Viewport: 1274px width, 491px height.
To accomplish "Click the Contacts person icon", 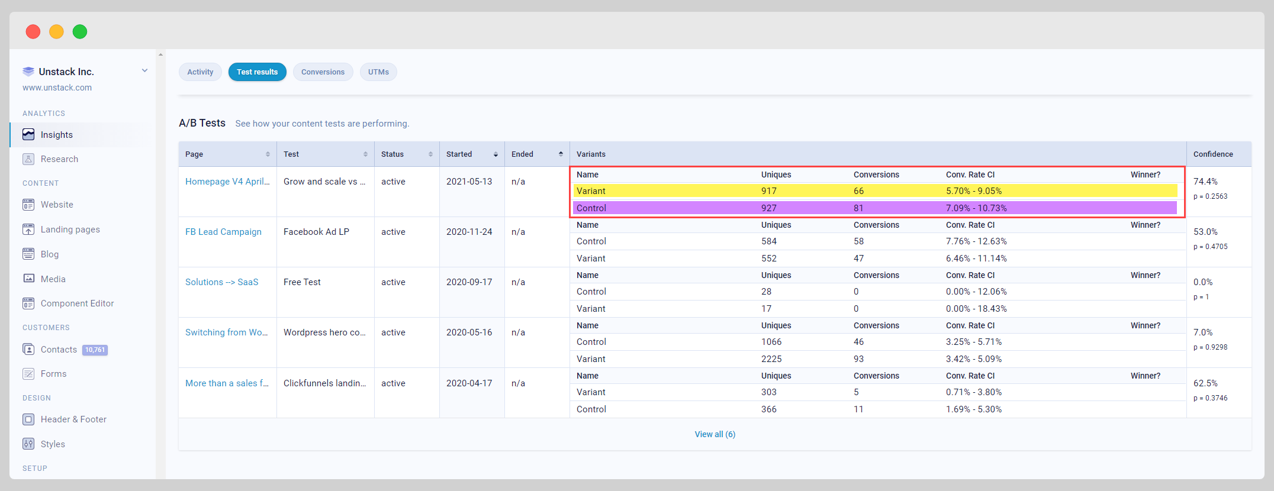I will 28,349.
